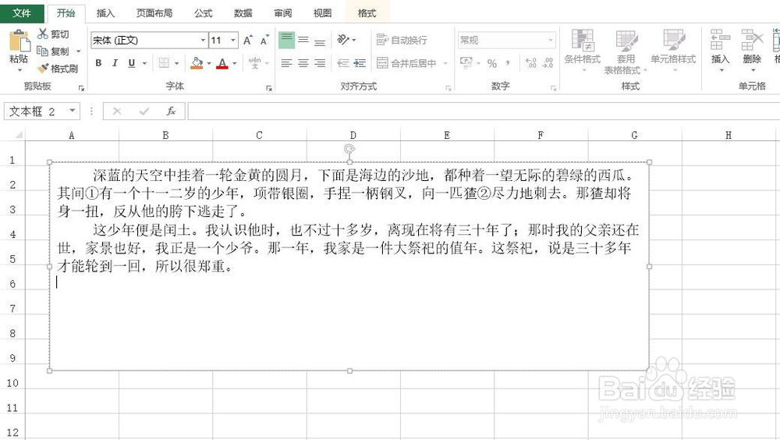The width and height of the screenshot is (780, 440).
Task: Click increase decimal icon
Action: coord(531,62)
